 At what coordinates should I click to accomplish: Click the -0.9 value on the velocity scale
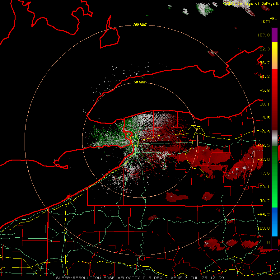[265, 132]
